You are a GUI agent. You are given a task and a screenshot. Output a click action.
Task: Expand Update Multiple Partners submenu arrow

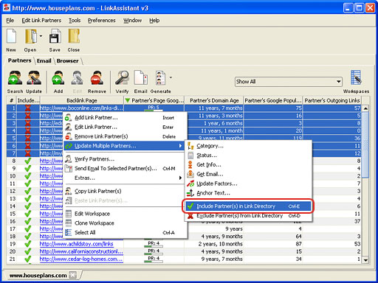pyautogui.click(x=180, y=146)
